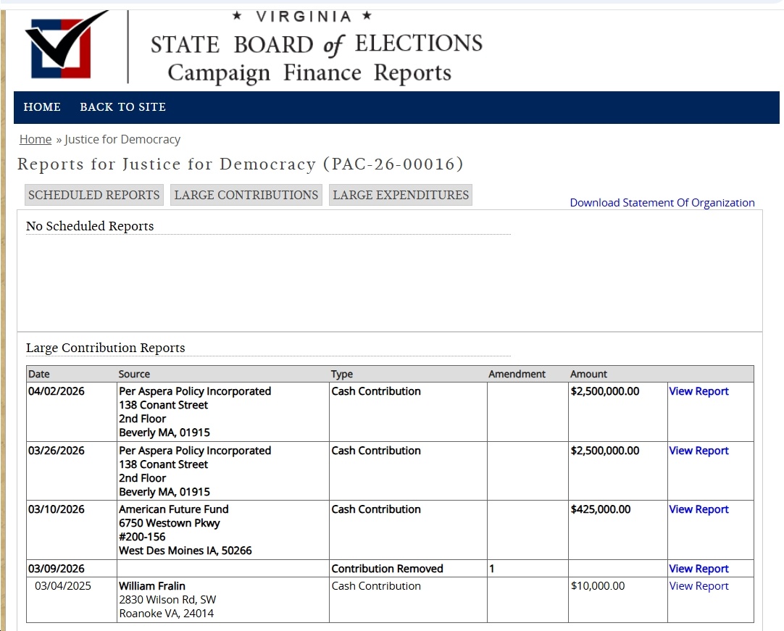The image size is (784, 631).
Task: Click the Amount column header
Action: coord(588,374)
